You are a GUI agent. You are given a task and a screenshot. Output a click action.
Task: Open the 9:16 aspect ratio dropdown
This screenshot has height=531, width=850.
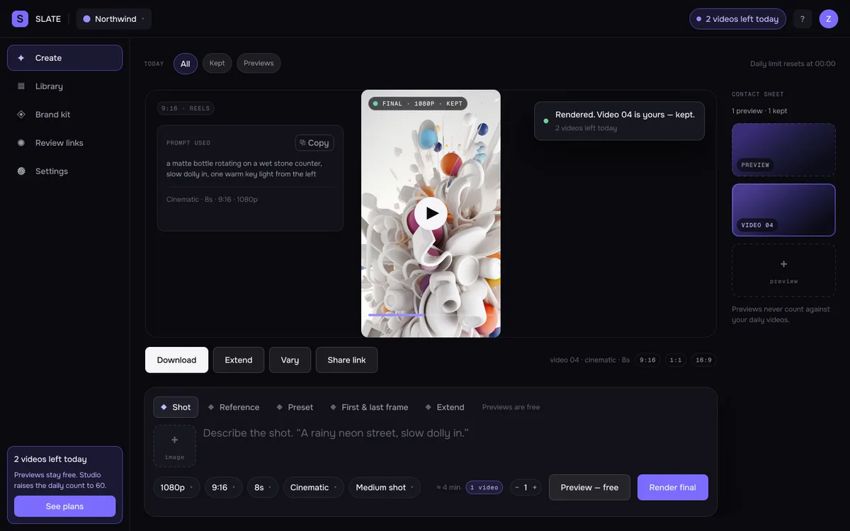[224, 487]
